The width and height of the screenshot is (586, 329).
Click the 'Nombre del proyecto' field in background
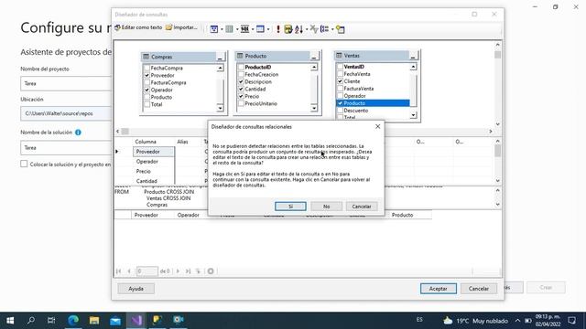point(66,83)
